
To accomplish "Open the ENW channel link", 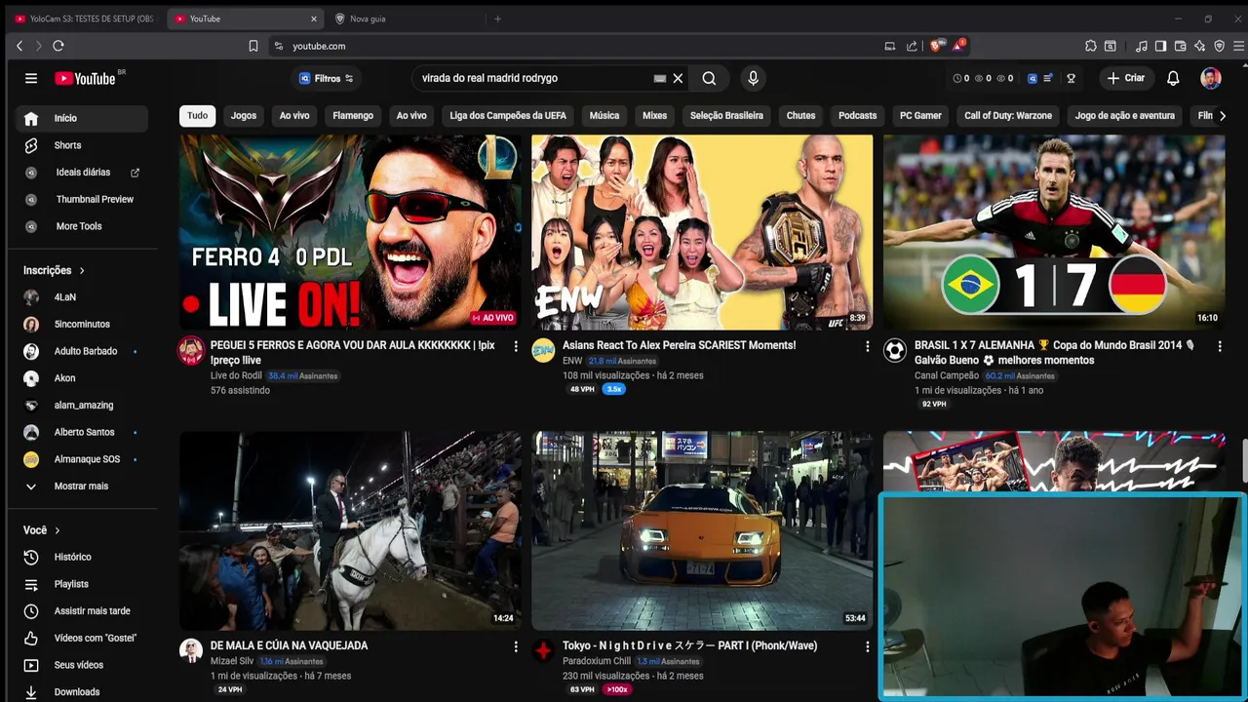I will pyautogui.click(x=572, y=361).
